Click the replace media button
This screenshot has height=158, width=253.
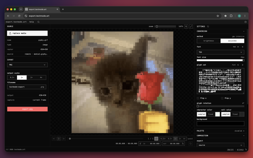click(27, 33)
